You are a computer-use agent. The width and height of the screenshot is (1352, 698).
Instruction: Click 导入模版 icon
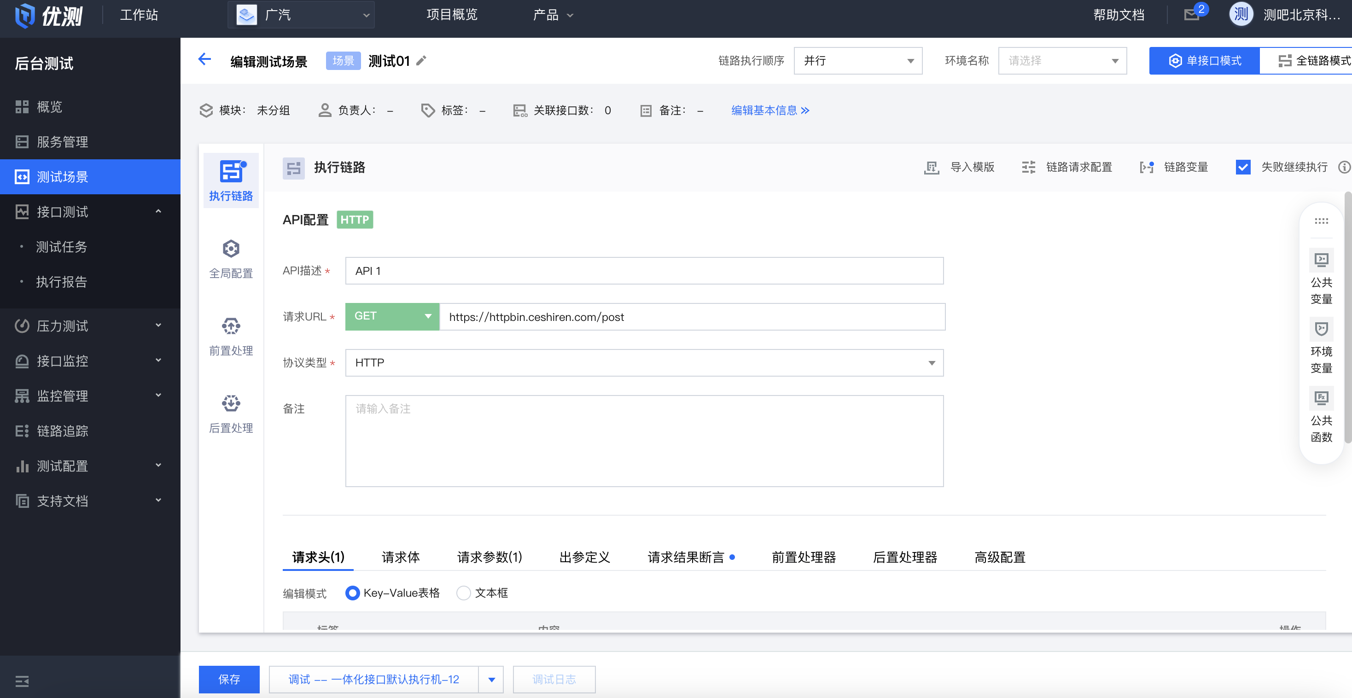click(x=932, y=168)
